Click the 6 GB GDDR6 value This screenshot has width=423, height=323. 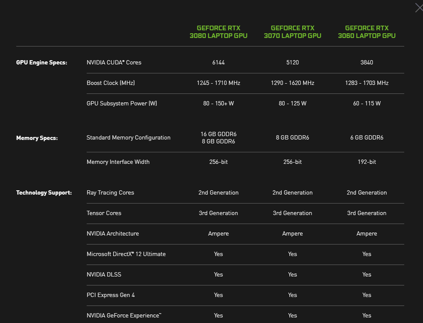tap(367, 137)
